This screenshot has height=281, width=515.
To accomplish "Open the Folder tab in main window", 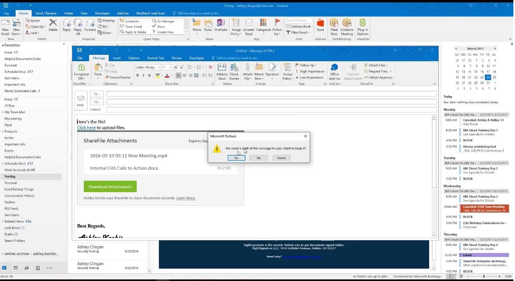I will 69,13.
